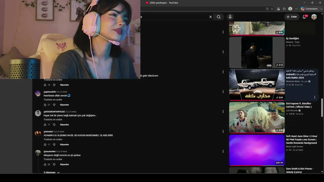Open the @gokooo836 username link
324x182 pixels.
[50, 92]
